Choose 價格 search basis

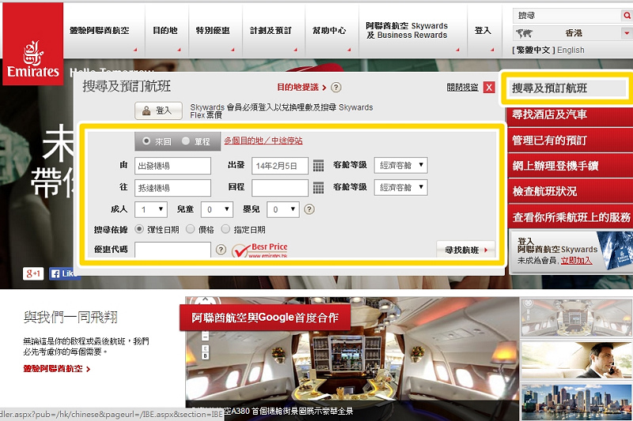[190, 229]
